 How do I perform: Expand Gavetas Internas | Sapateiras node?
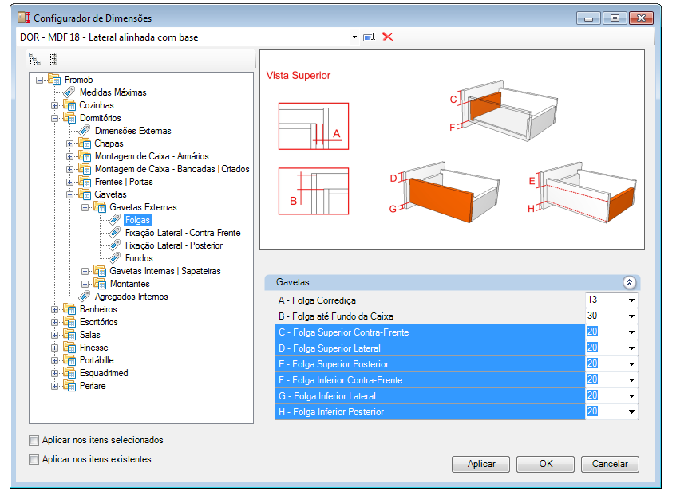point(85,271)
